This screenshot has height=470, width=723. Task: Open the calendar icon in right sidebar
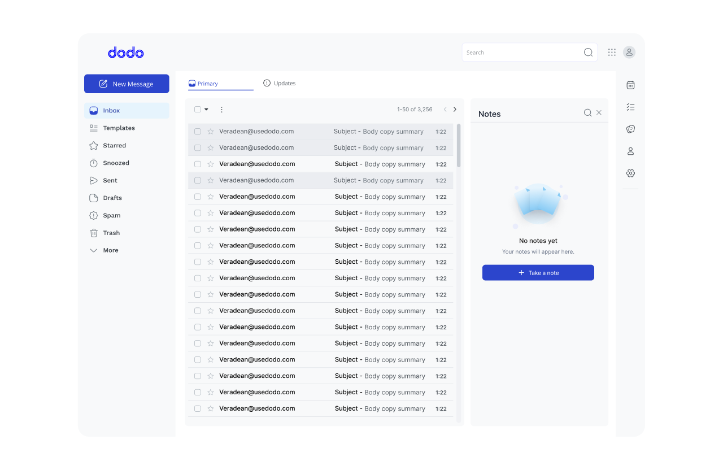pos(630,85)
